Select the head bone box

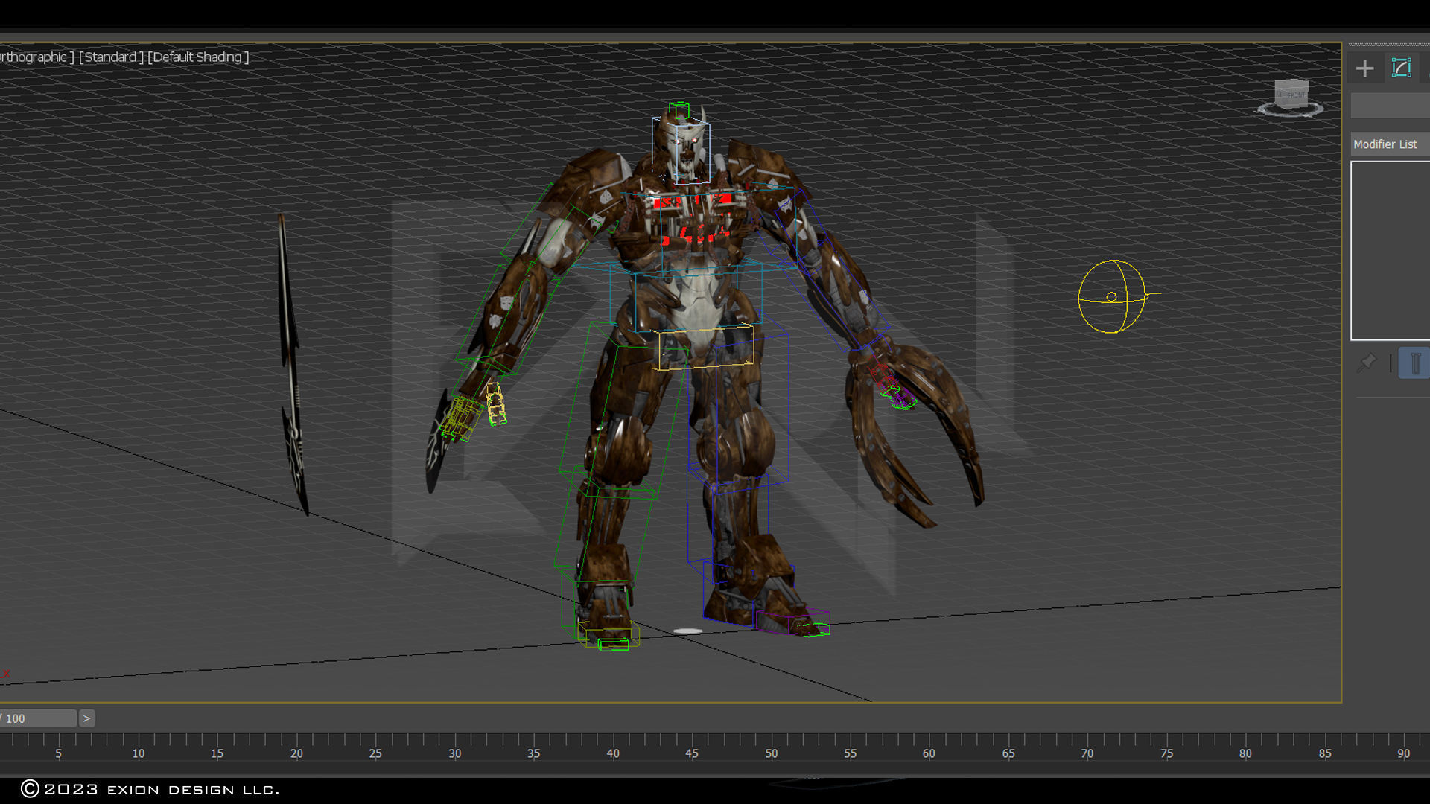point(681,150)
